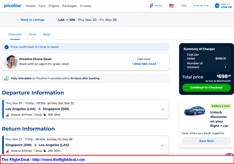Switch to the Fares tab
This screenshot has width=234, height=164.
pos(32,34)
